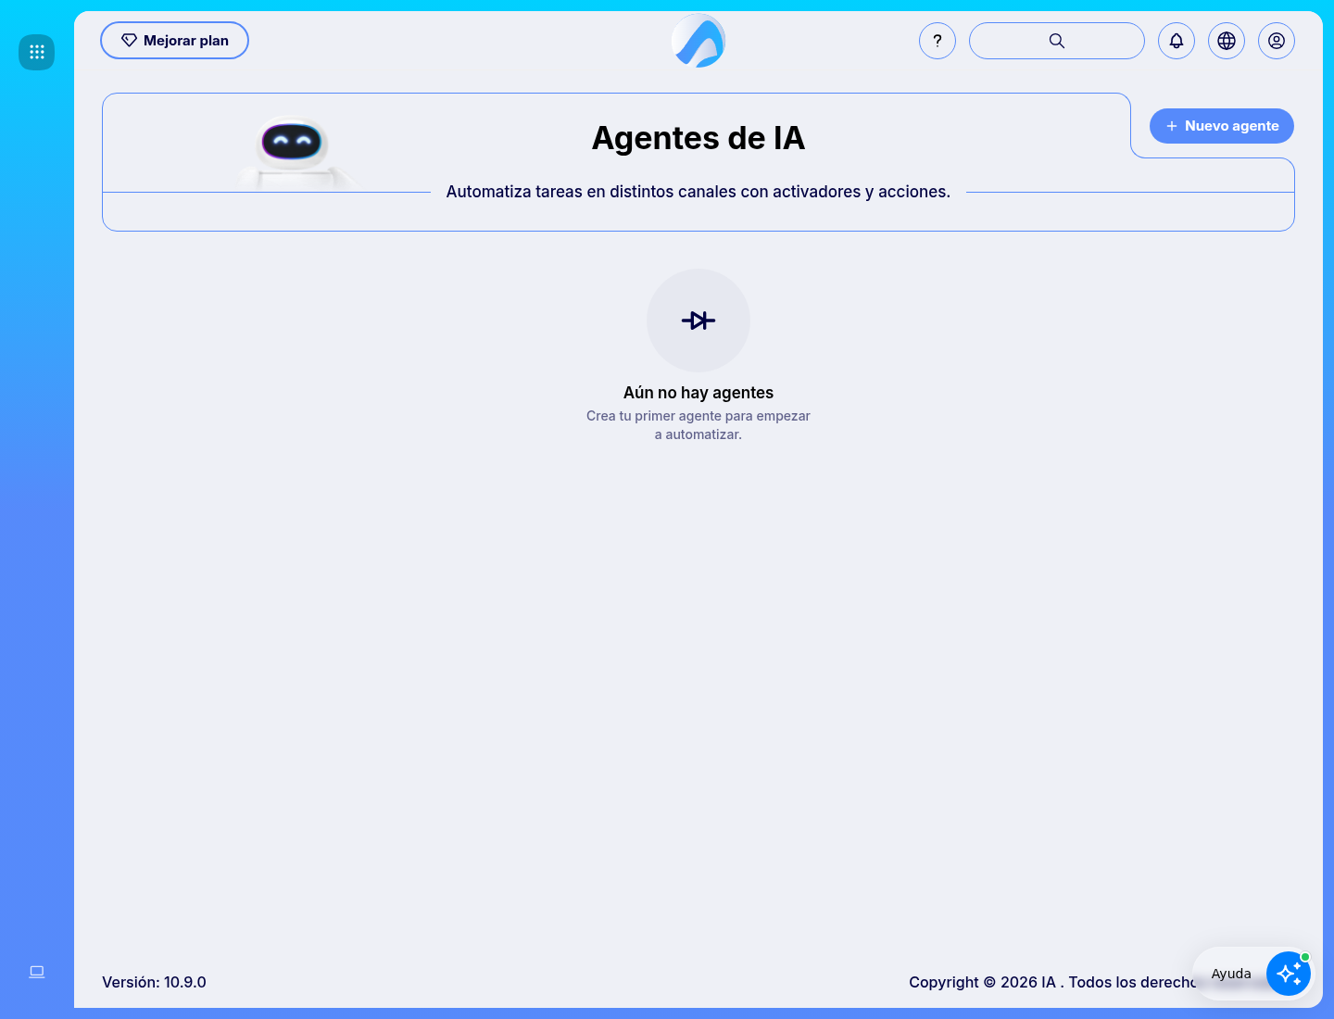Open the notifications bell icon
The width and height of the screenshot is (1334, 1019).
(1177, 41)
